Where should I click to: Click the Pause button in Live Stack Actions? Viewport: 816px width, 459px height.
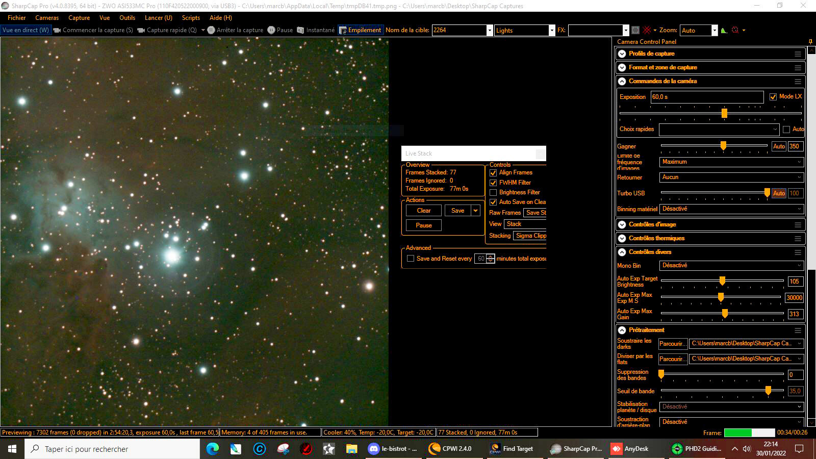424,225
